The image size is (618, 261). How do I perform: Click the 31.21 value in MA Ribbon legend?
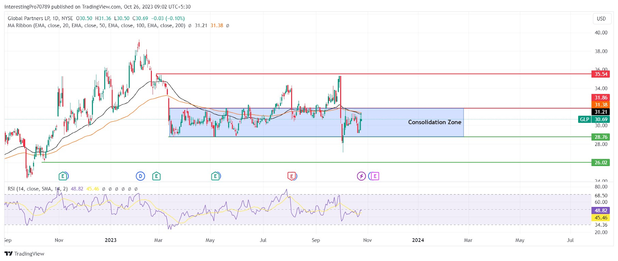pos(201,25)
